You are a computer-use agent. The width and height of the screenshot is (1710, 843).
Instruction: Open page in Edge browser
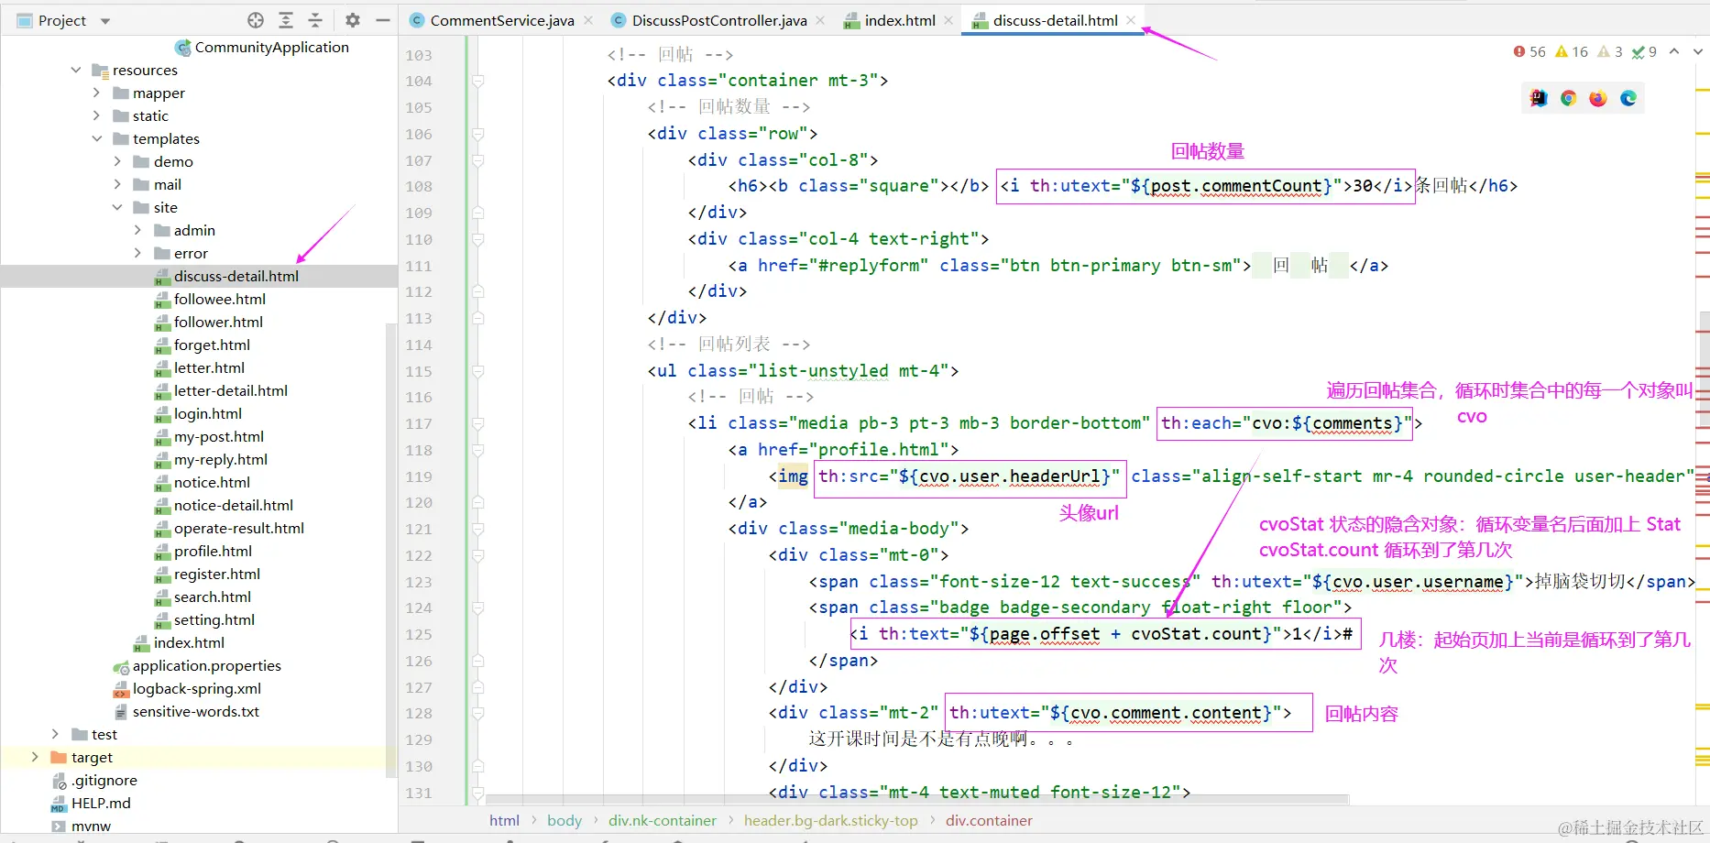(1628, 98)
